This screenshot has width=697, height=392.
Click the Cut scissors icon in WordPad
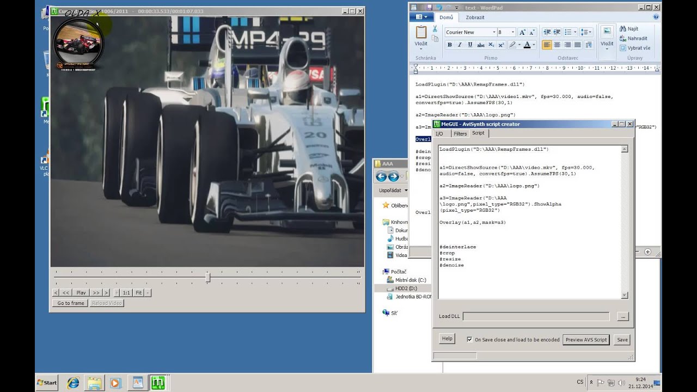click(x=435, y=29)
